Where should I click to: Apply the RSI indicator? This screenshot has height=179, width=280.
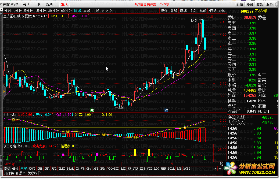pyautogui.click(x=123, y=169)
